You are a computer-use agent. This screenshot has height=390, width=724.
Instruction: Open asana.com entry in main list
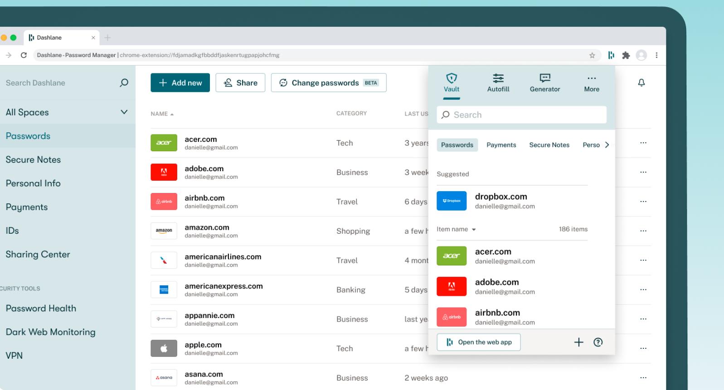pyautogui.click(x=400, y=378)
